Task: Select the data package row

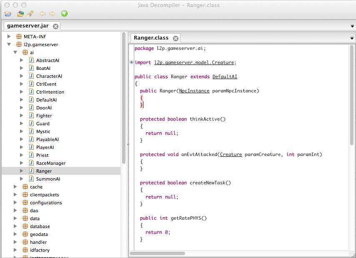Action: pyautogui.click(x=35, y=218)
